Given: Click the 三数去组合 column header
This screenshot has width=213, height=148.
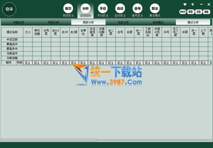Looking at the screenshot, I should (148, 32).
